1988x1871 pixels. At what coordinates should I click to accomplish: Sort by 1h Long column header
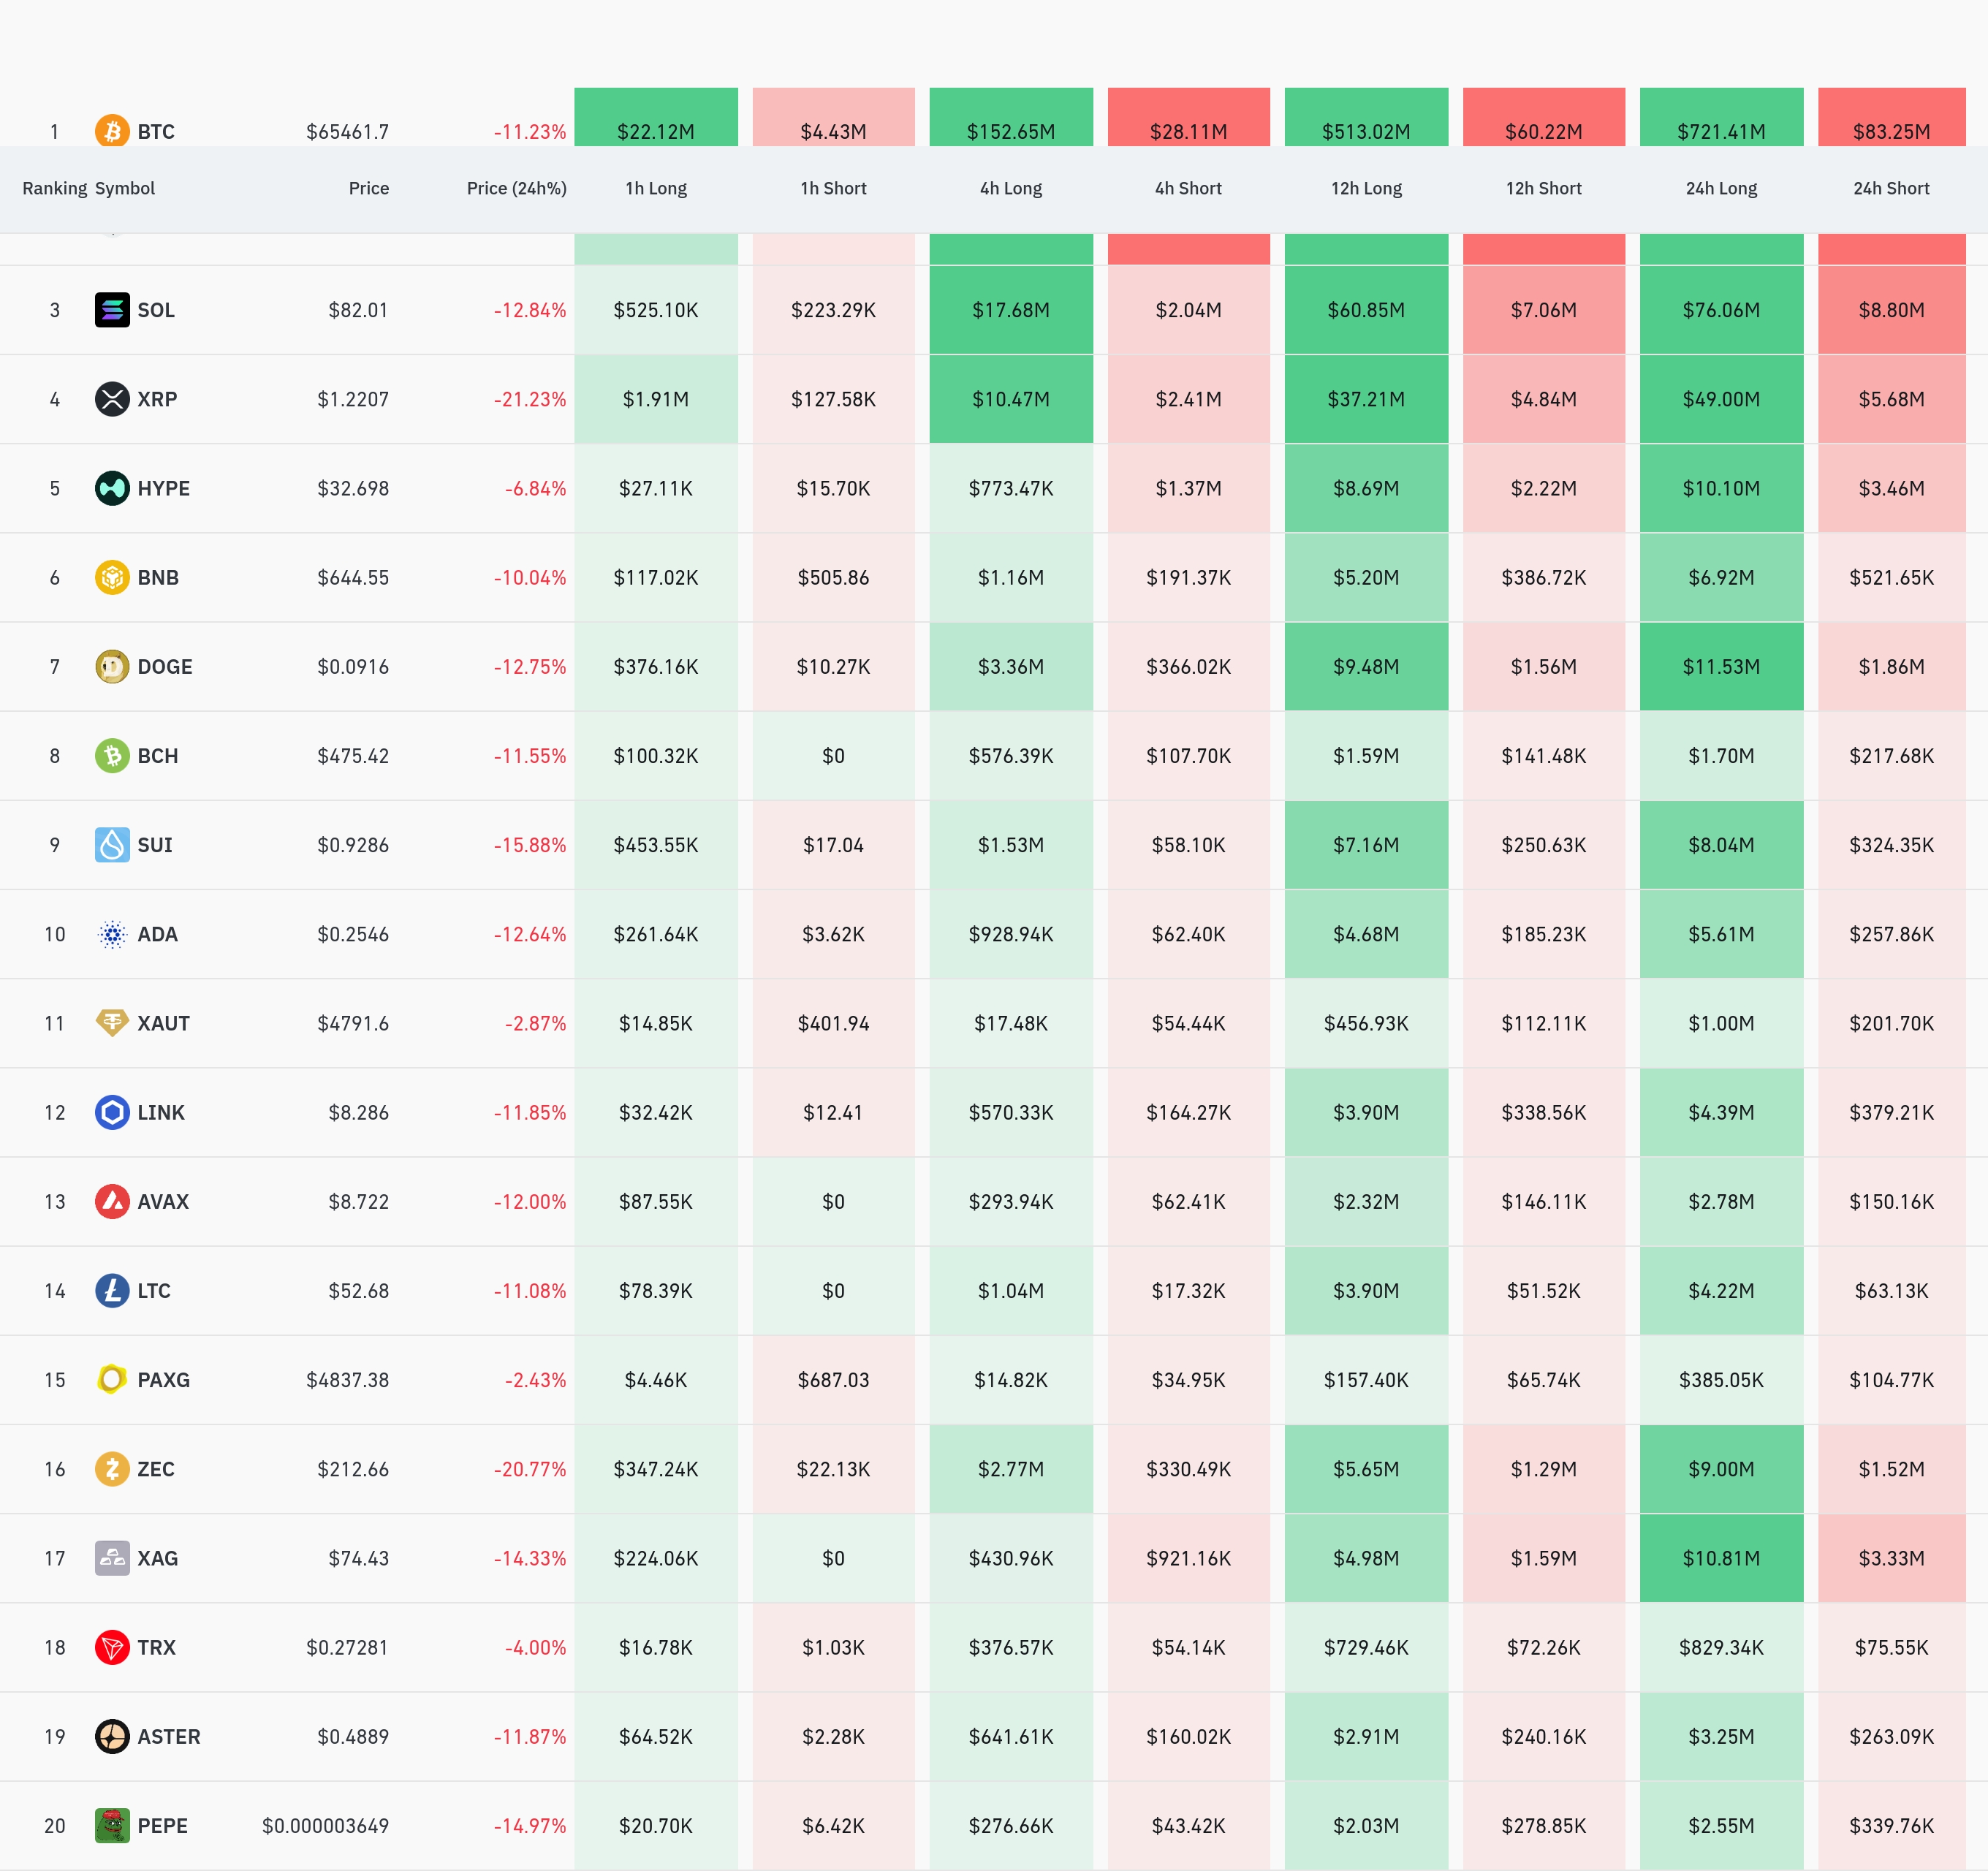click(x=656, y=188)
